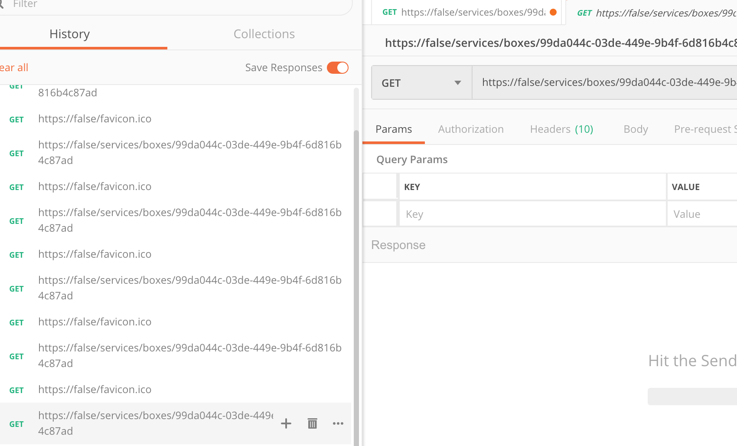Click the search magnifier in the Filter bar

(3, 4)
